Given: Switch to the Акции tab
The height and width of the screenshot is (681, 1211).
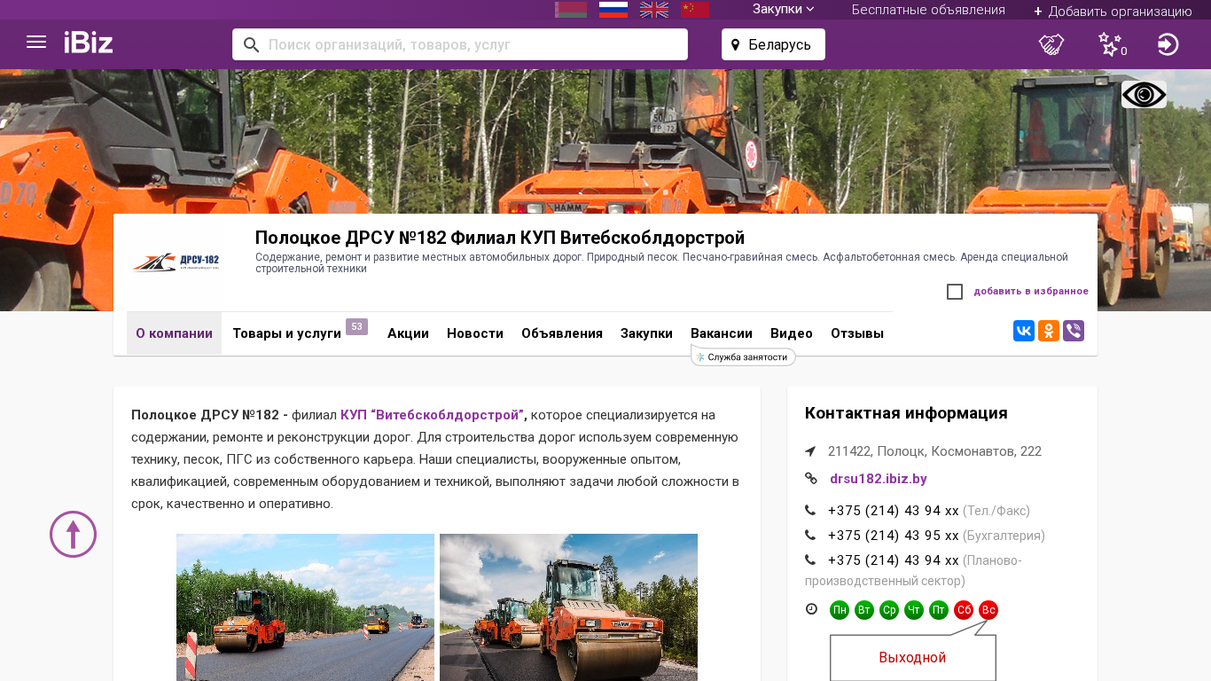Looking at the screenshot, I should coord(408,333).
